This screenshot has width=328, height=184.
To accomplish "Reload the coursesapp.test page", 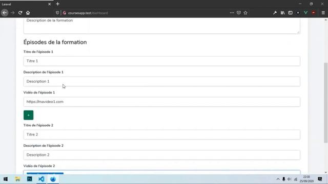I will [x=20, y=13].
